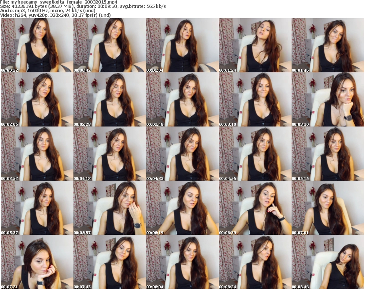
Task: Pick the 00:04:12 preview frame
Action: pyautogui.click(x=110, y=154)
